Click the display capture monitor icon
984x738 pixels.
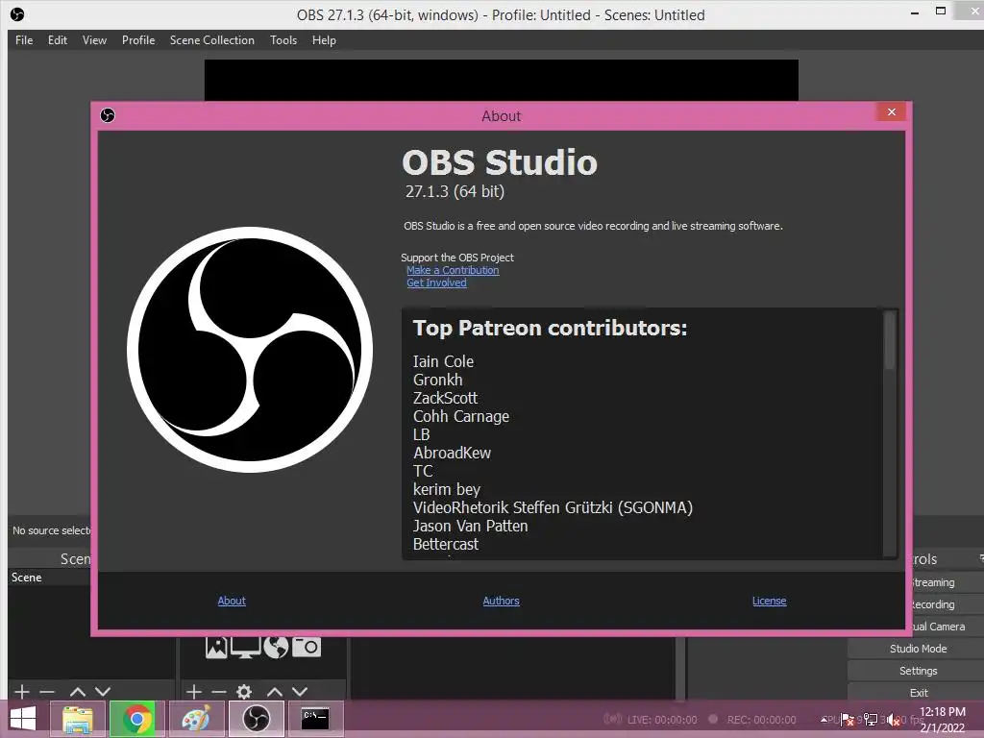pos(245,647)
